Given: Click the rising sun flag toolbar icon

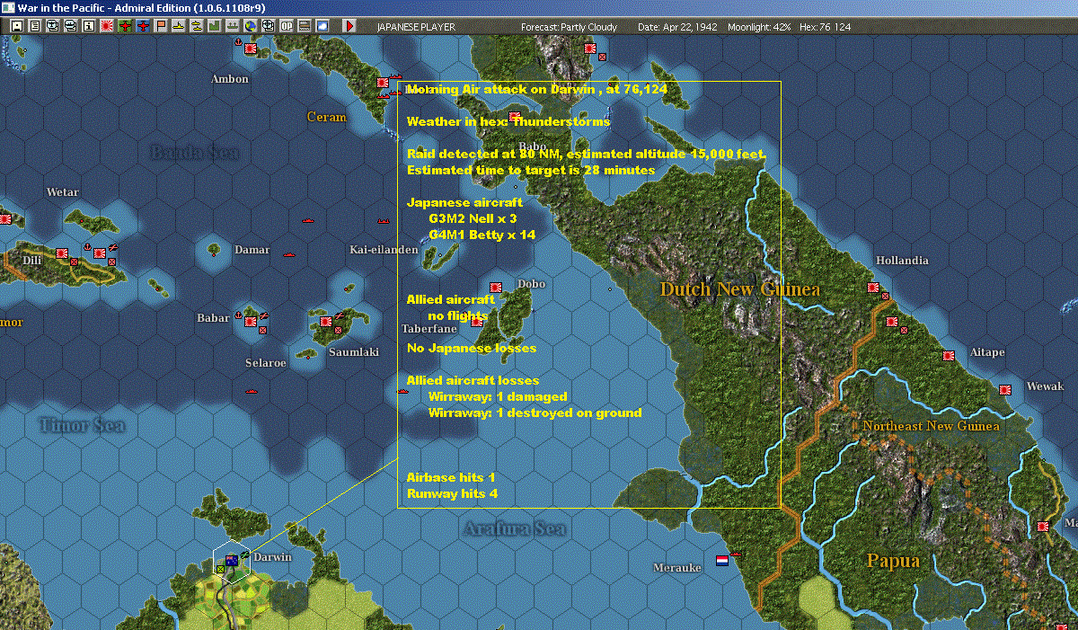Looking at the screenshot, I should 106,27.
